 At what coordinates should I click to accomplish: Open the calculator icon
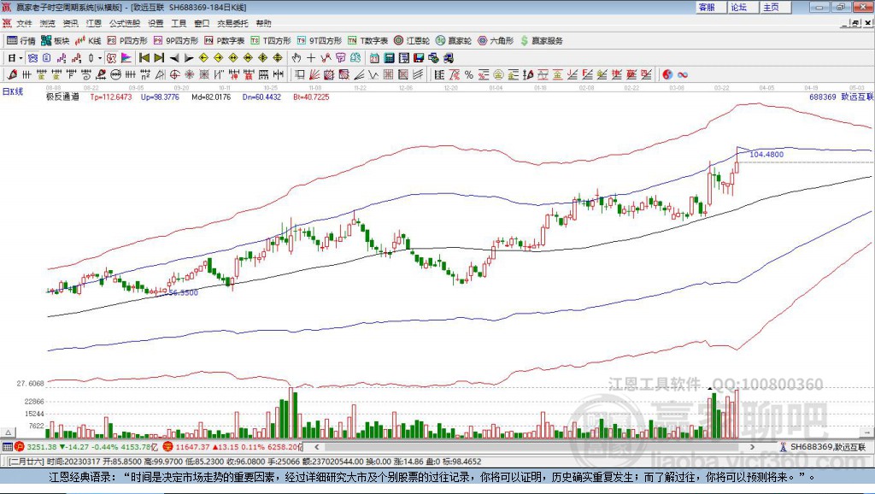pyautogui.click(x=390, y=58)
